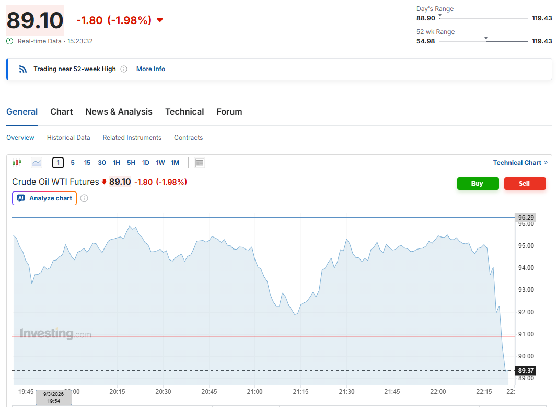Open the chart news/table layout icon

pos(200,163)
